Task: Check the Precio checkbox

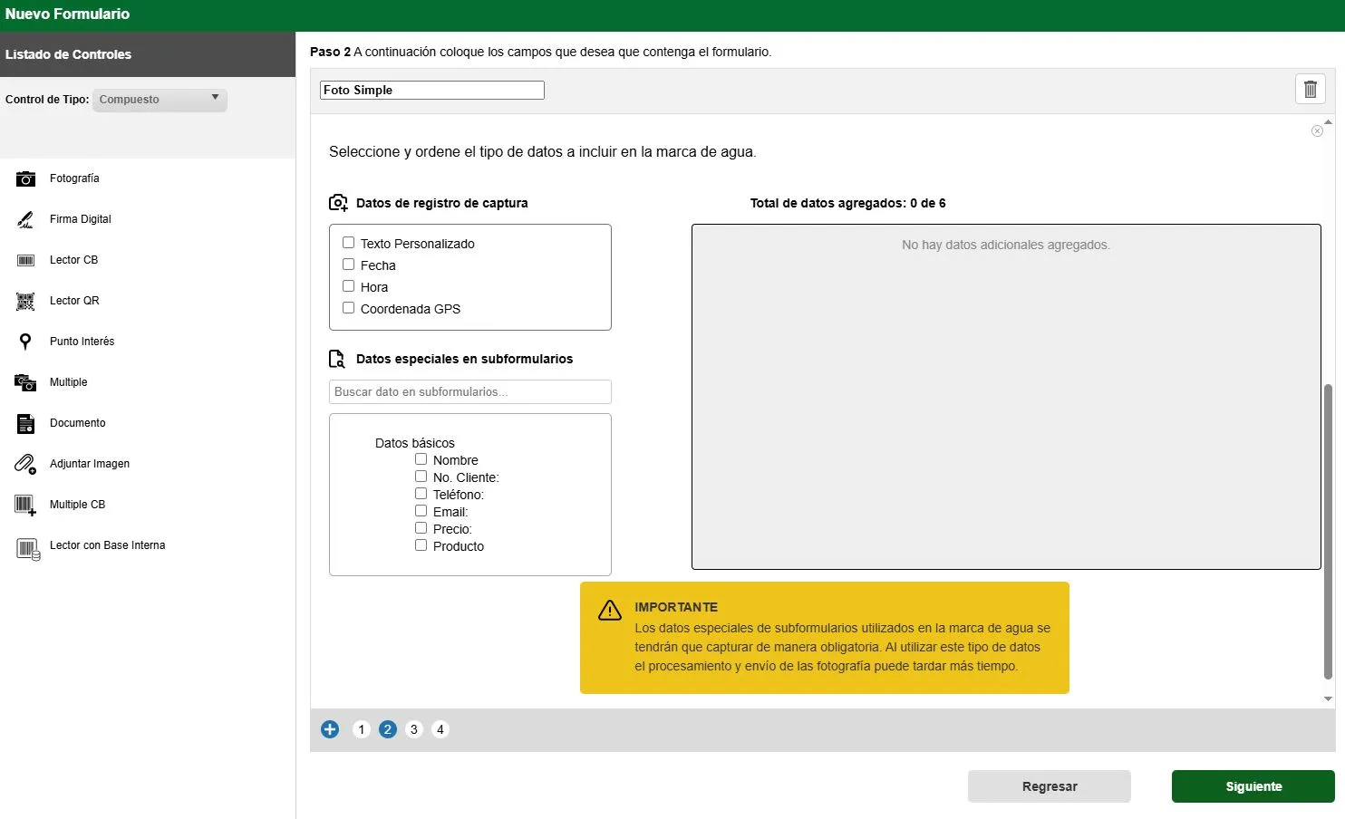Action: click(421, 528)
